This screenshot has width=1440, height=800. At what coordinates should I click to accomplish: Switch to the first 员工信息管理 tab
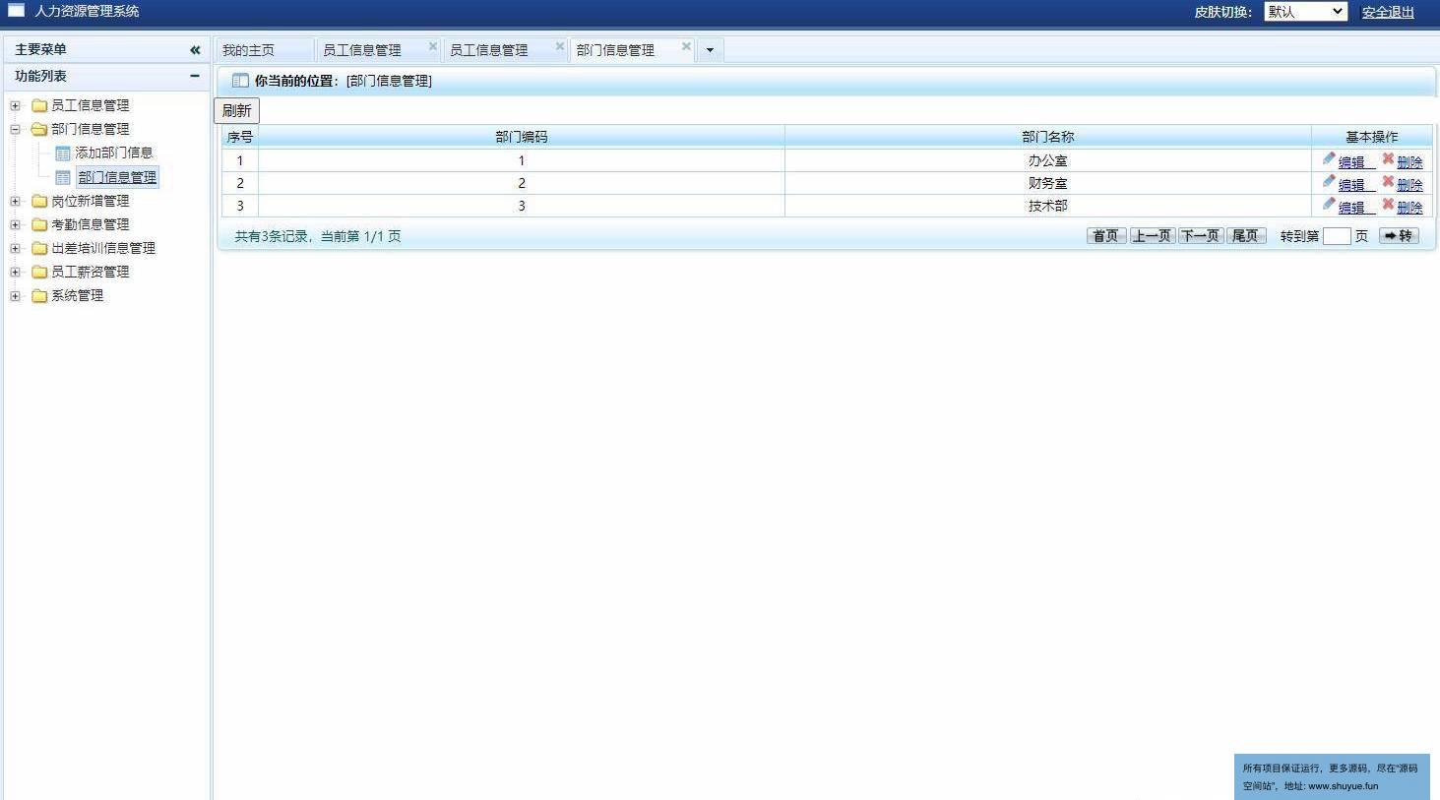362,50
